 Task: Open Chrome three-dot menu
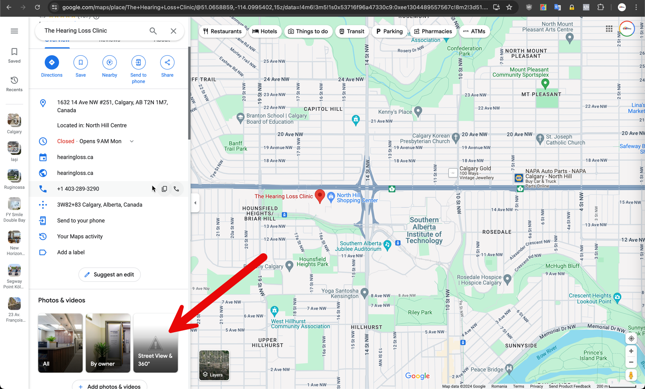pos(636,7)
